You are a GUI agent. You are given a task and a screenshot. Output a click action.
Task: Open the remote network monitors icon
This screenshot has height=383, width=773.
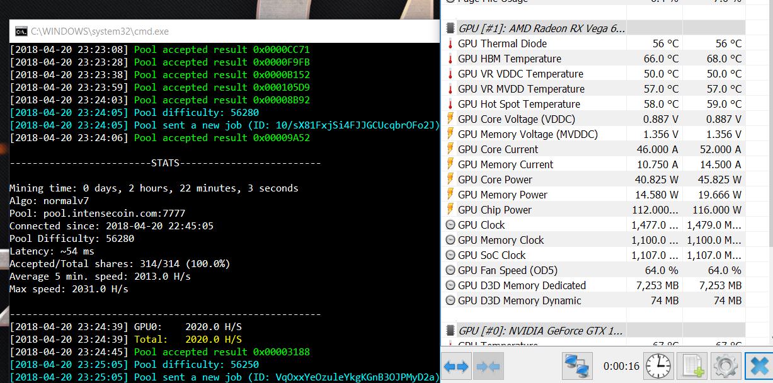(577, 365)
